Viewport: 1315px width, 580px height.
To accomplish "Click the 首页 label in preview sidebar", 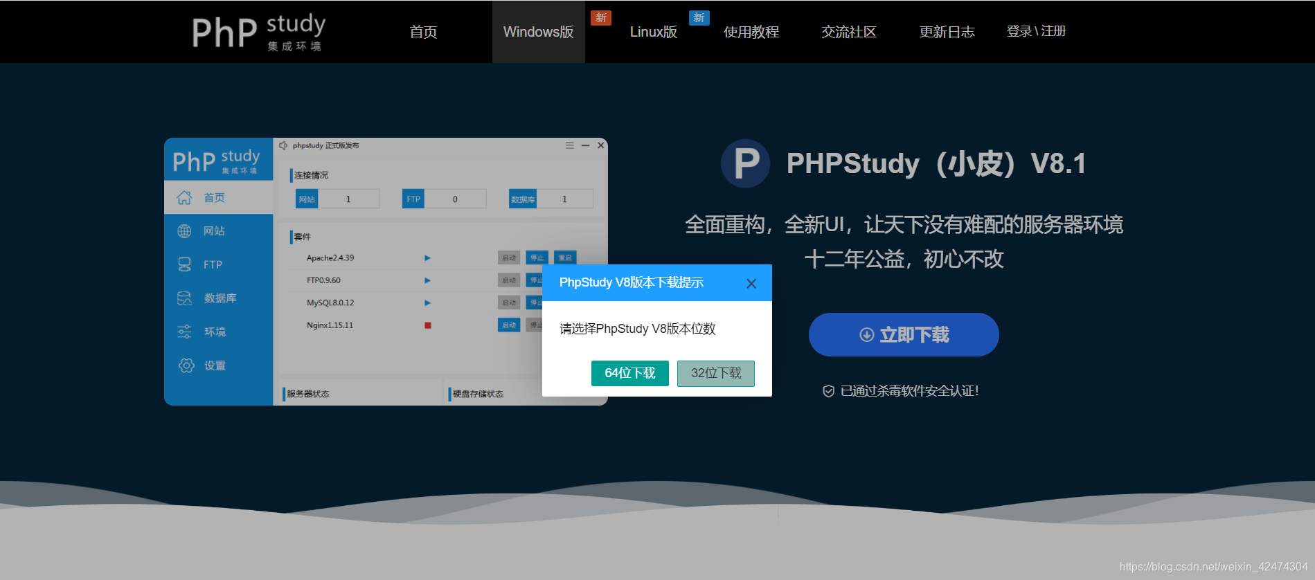I will click(x=214, y=198).
